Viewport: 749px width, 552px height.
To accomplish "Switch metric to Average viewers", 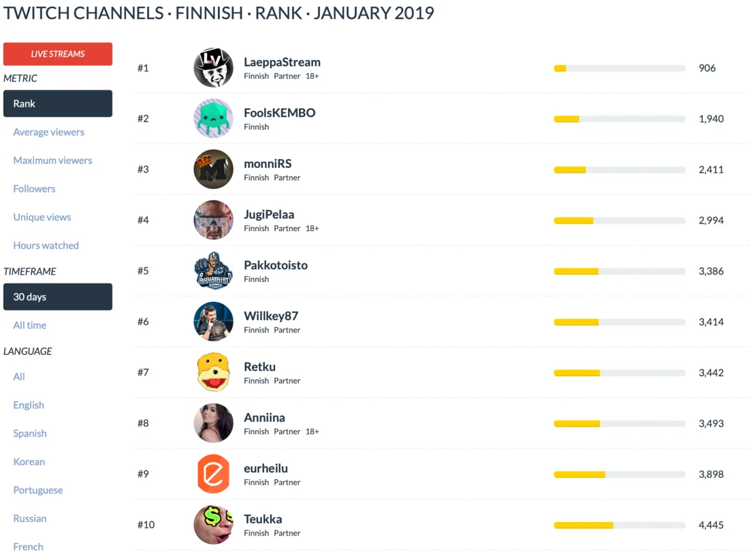I will pos(49,133).
